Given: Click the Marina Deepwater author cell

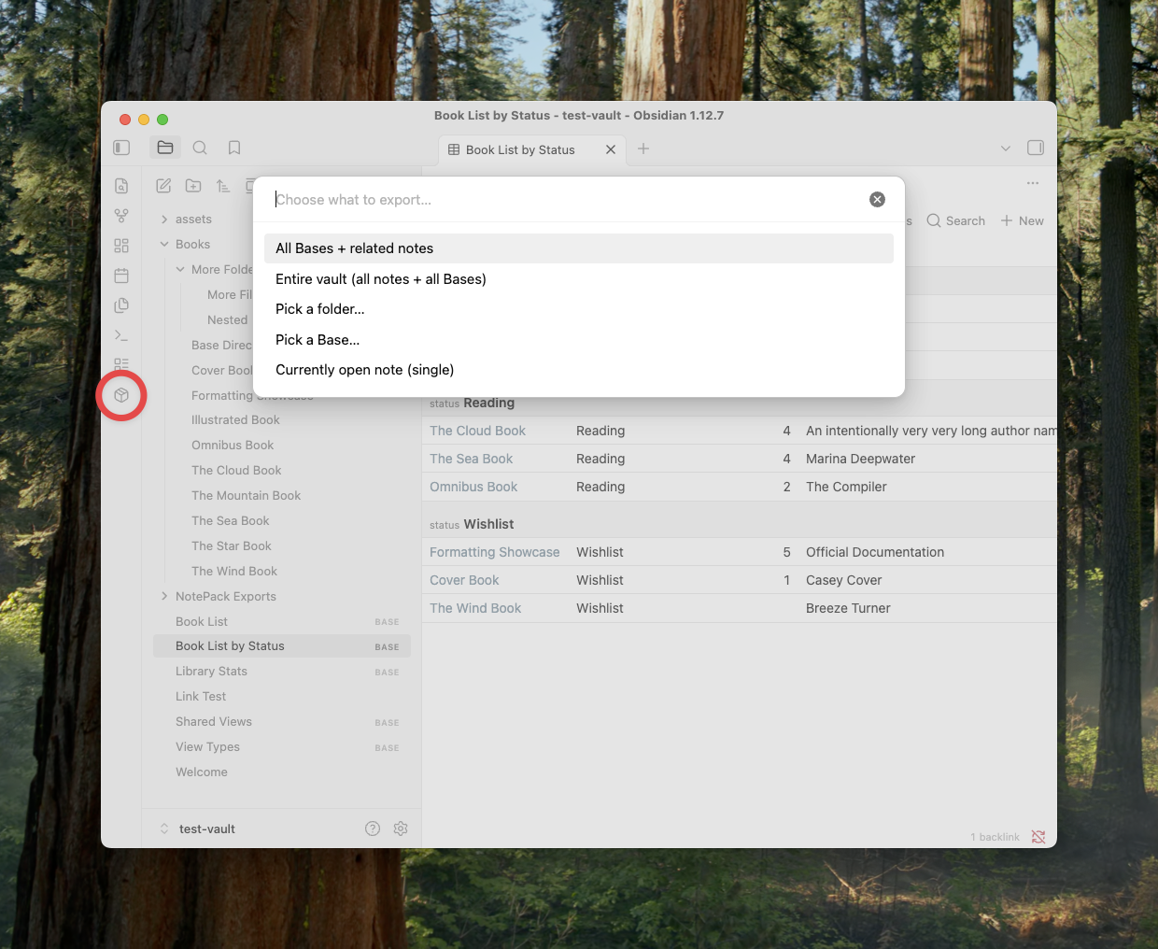Looking at the screenshot, I should coord(860,459).
